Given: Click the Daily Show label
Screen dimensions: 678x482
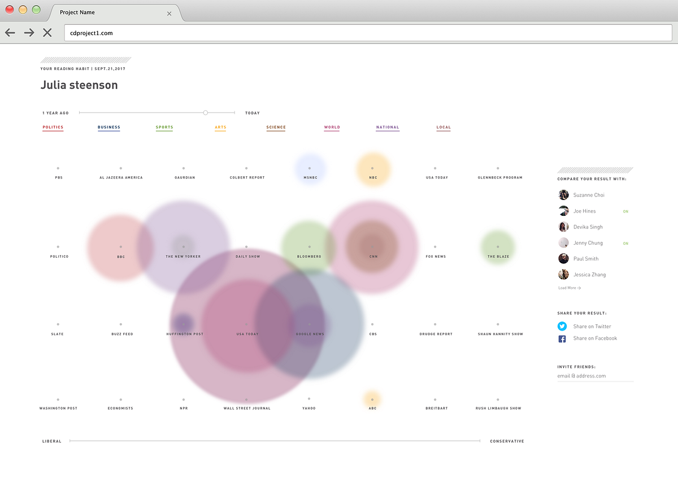Looking at the screenshot, I should click(248, 257).
